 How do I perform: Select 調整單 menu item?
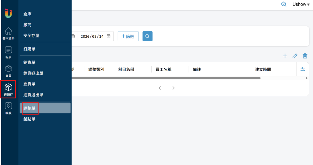point(45,108)
